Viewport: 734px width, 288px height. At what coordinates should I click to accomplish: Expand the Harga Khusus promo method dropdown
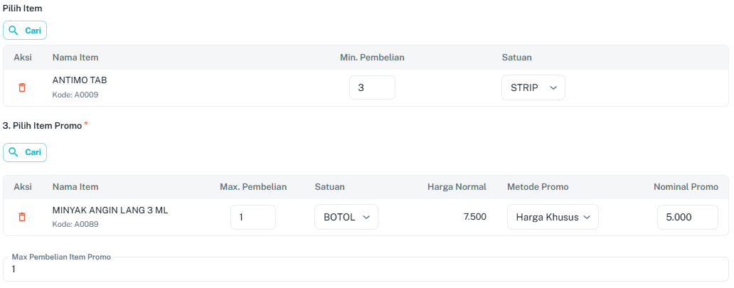pos(553,217)
